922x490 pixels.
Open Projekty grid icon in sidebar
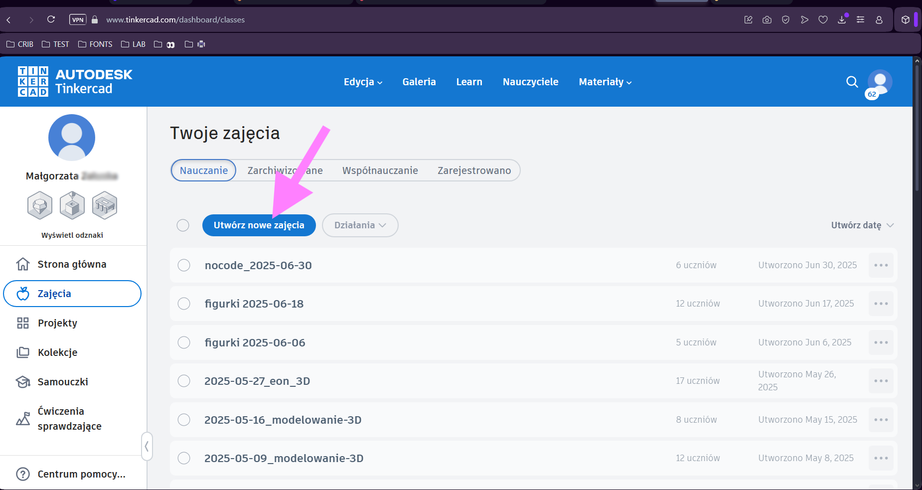click(23, 323)
